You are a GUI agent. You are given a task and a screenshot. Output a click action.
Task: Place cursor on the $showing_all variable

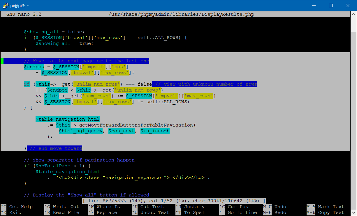(41, 31)
